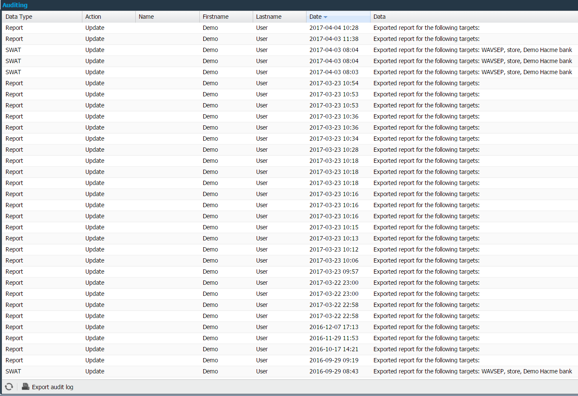Screen dimensions: 578x396
Task: Click the Export audit log button
Action: point(52,387)
